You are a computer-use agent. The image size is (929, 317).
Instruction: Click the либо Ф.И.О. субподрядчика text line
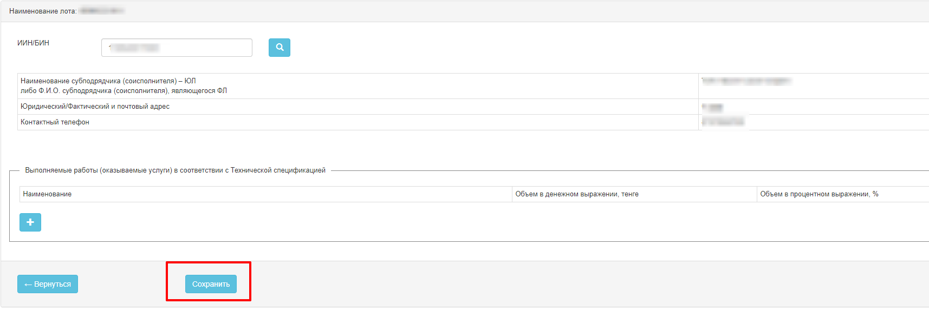tap(124, 91)
